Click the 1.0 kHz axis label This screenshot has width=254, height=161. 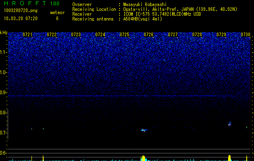tap(3, 72)
